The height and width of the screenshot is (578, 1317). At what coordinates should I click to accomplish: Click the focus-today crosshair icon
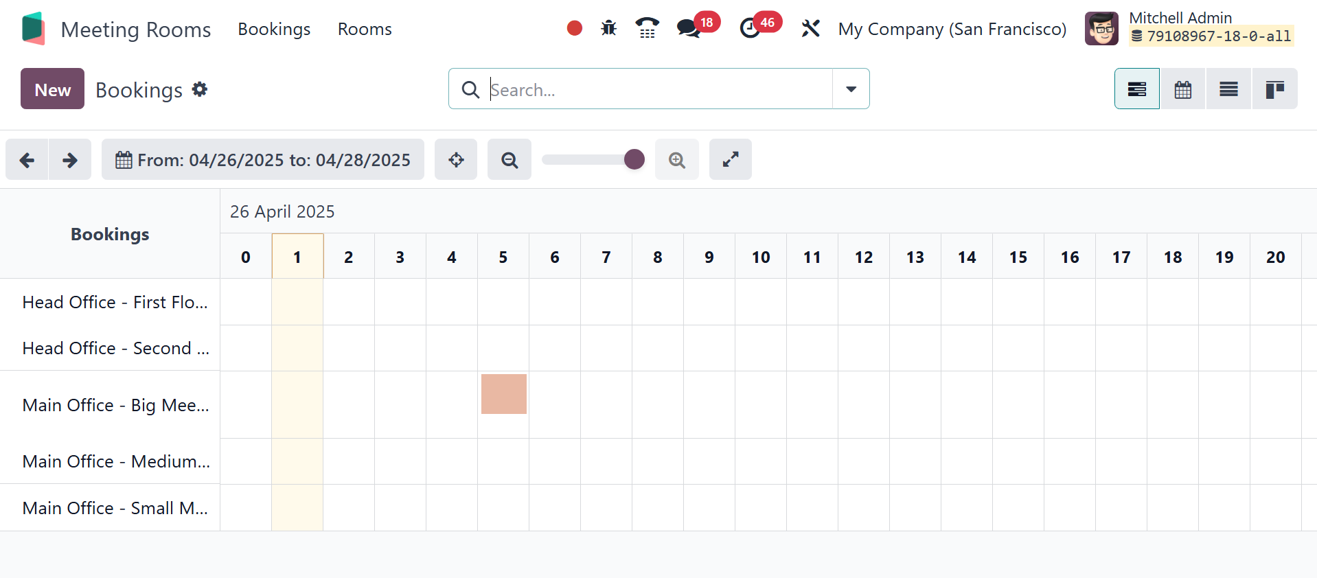point(456,160)
